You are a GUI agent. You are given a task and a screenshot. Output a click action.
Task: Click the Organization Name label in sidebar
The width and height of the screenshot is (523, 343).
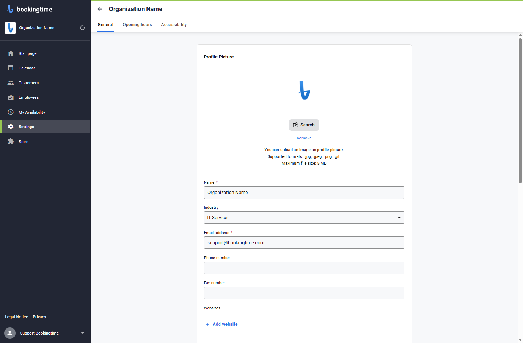coord(37,28)
